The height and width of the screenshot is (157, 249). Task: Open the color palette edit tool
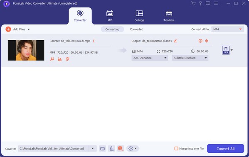67,59
